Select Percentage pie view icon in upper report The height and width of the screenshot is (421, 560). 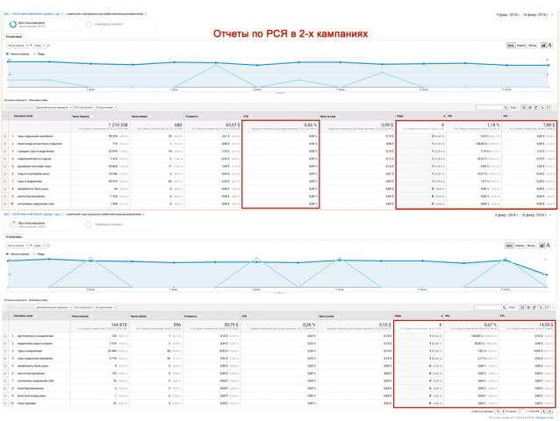pos(530,107)
